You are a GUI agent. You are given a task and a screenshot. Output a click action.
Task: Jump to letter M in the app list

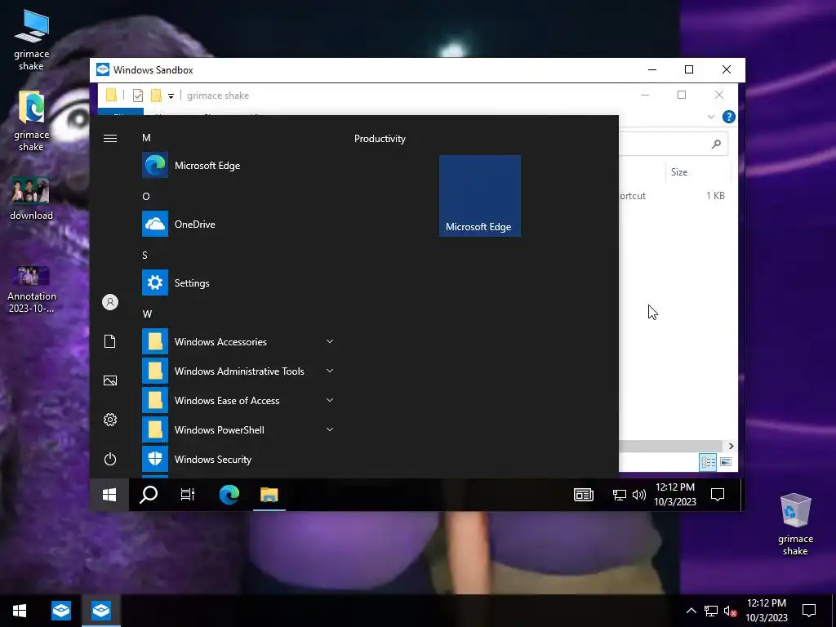coord(146,137)
